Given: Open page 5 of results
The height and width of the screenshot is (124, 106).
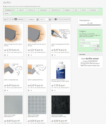Looking at the screenshot, I should 64,19.
